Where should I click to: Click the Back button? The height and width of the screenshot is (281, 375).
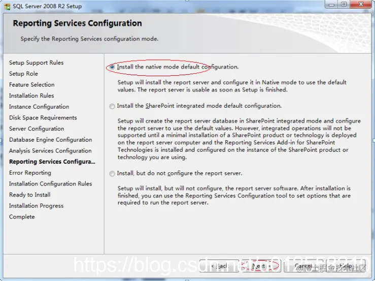click(219, 266)
